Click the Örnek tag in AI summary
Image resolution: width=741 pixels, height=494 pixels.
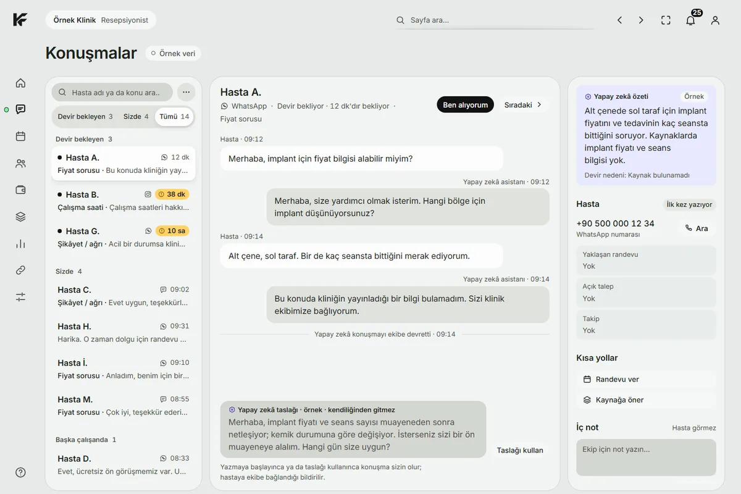coord(694,96)
